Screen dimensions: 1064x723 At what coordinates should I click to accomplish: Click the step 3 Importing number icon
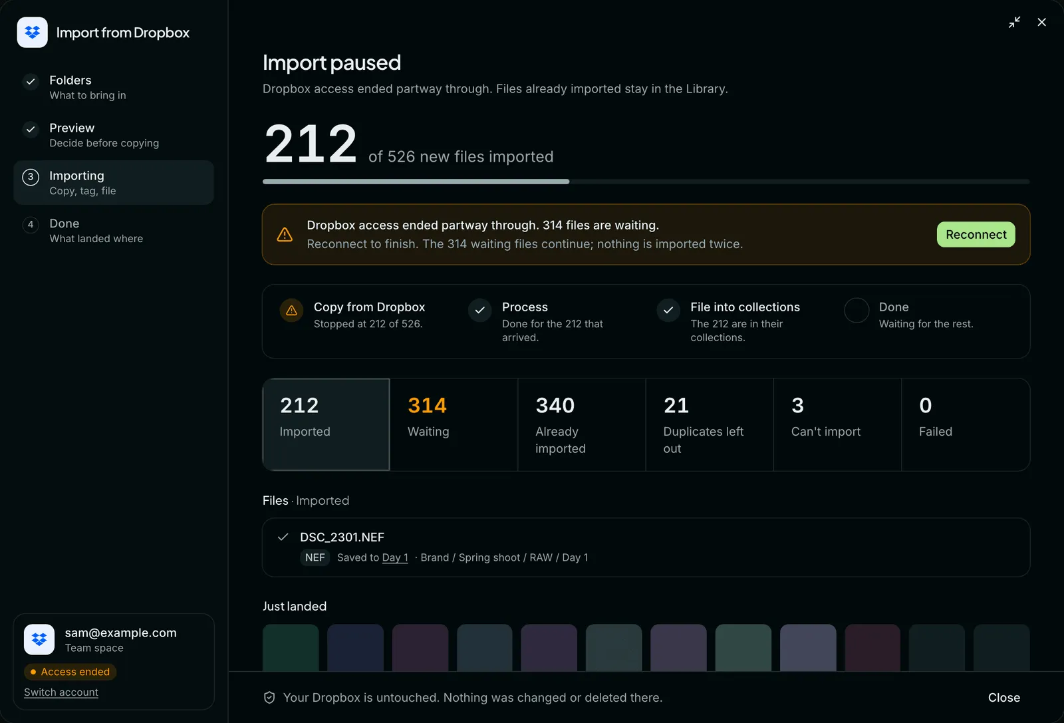pos(31,177)
